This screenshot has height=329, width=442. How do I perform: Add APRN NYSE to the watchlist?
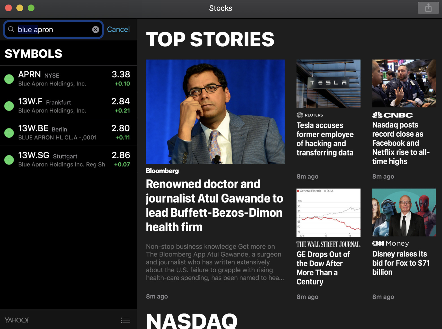click(9, 79)
